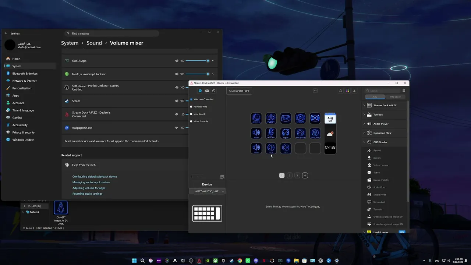Select the Prayer Break mosque key
Screen dimensions: 471x265
coord(315,133)
